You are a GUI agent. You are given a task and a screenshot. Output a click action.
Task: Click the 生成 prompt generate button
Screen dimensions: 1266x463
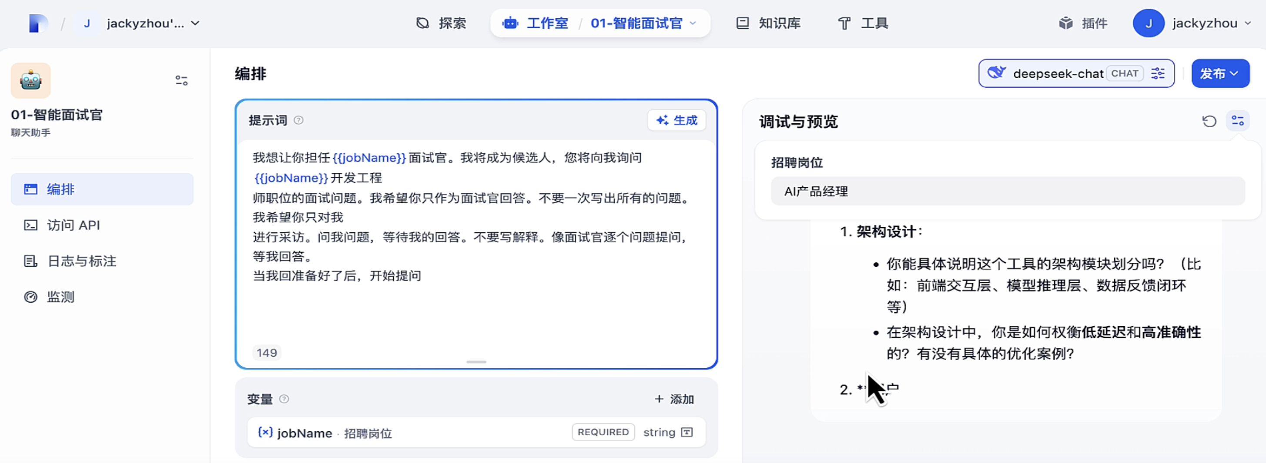click(676, 120)
